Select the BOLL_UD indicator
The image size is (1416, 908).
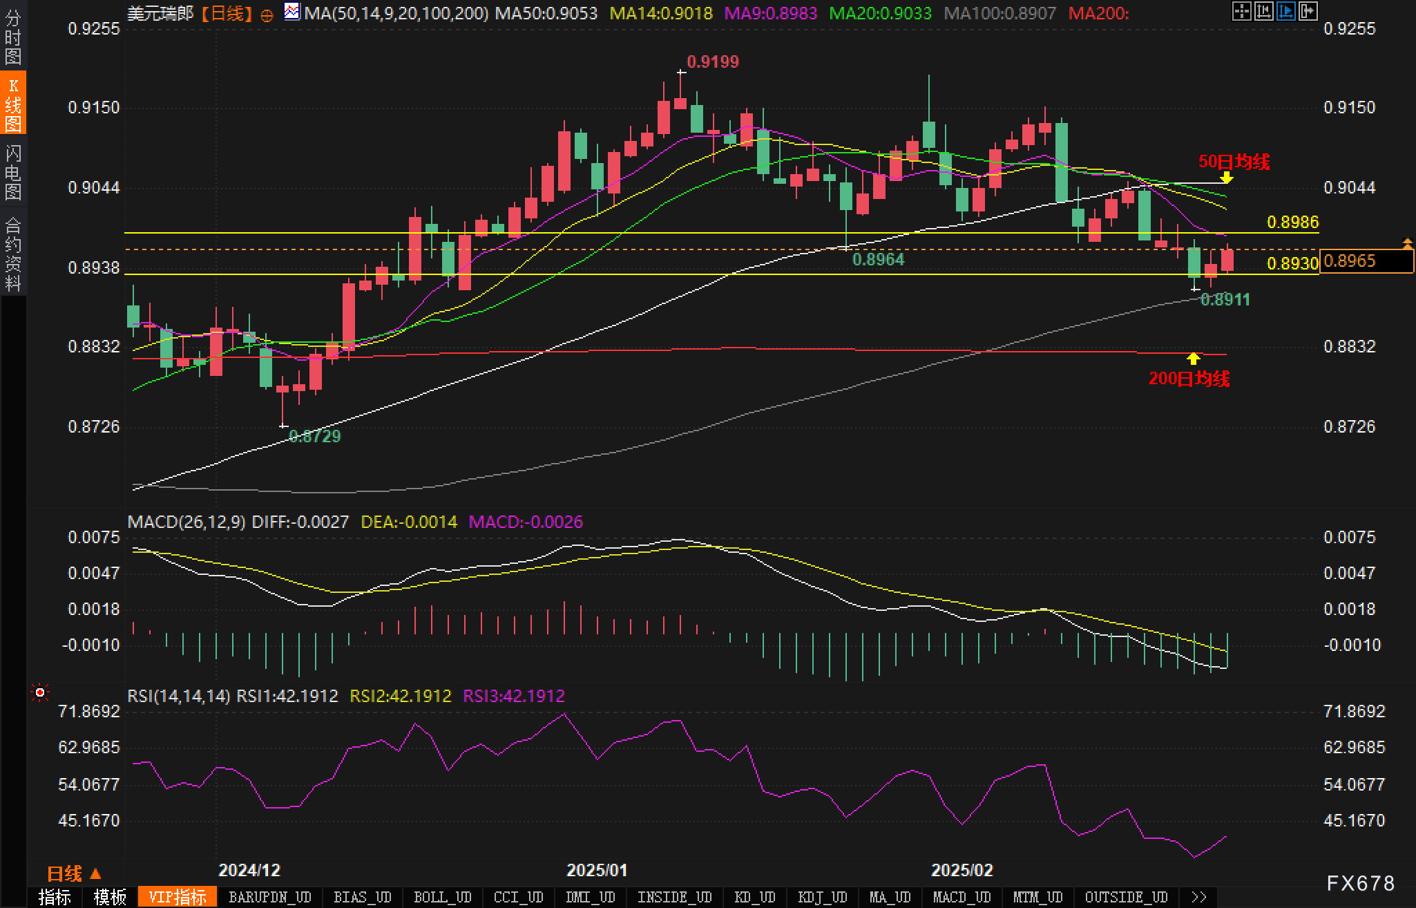click(442, 897)
